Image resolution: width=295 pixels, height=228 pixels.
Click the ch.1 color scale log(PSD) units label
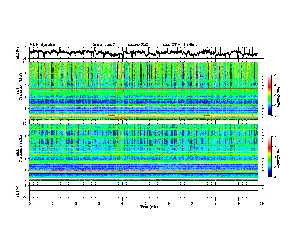tap(279, 97)
